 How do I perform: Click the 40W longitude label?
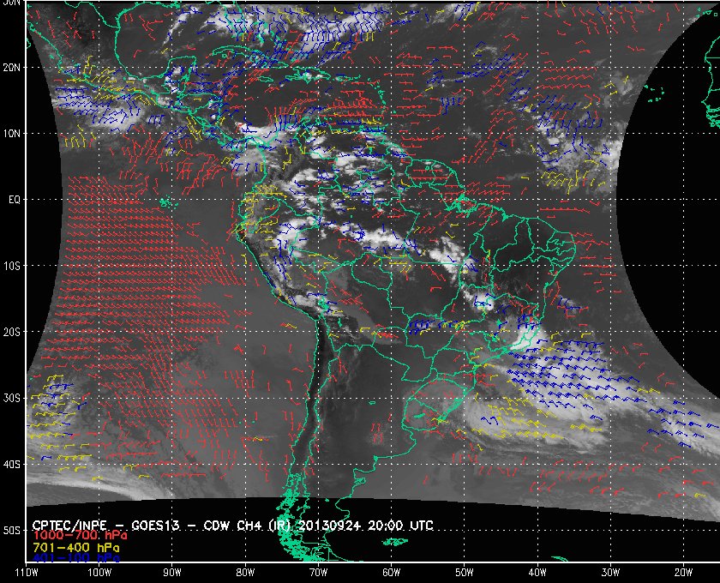[x=537, y=573]
